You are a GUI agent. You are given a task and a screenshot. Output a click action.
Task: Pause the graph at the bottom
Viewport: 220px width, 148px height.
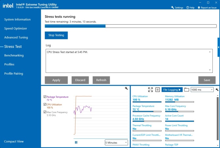pyautogui.click(x=76, y=142)
